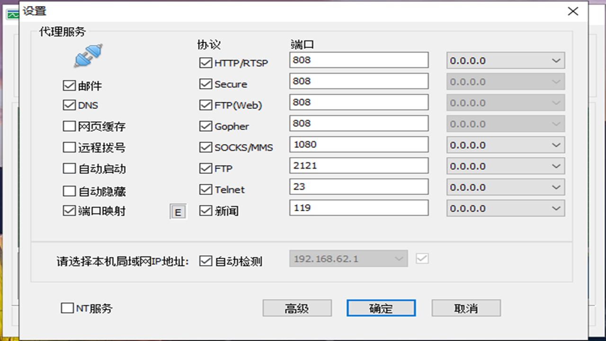Disable the HTTP/RTSP protocol
The width and height of the screenshot is (606, 341).
click(x=205, y=62)
